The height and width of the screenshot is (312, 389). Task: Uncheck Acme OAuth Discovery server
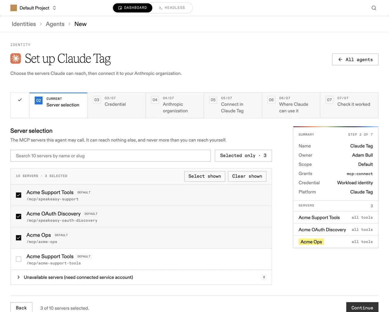click(19, 216)
